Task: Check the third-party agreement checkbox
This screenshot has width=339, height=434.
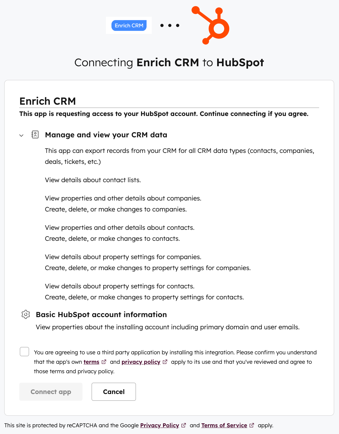Action: click(24, 352)
